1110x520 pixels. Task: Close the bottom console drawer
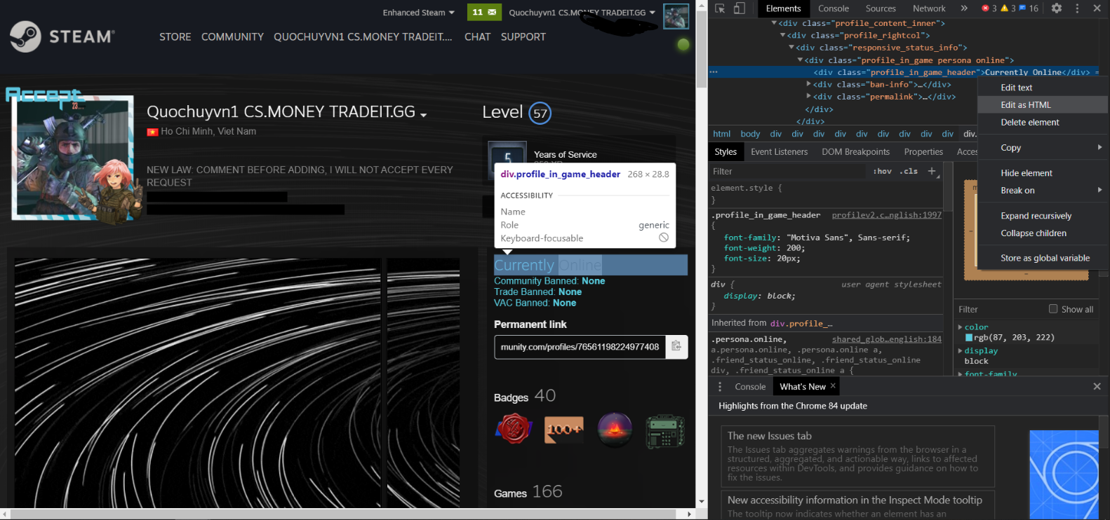(x=1097, y=387)
